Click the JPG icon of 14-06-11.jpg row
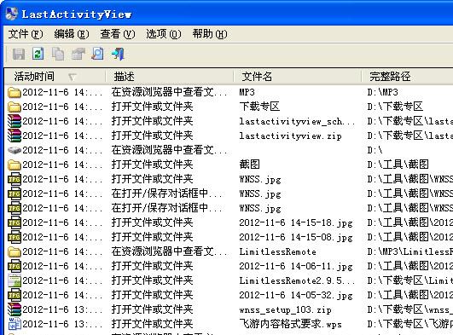This screenshot has width=453, height=335. point(15,266)
